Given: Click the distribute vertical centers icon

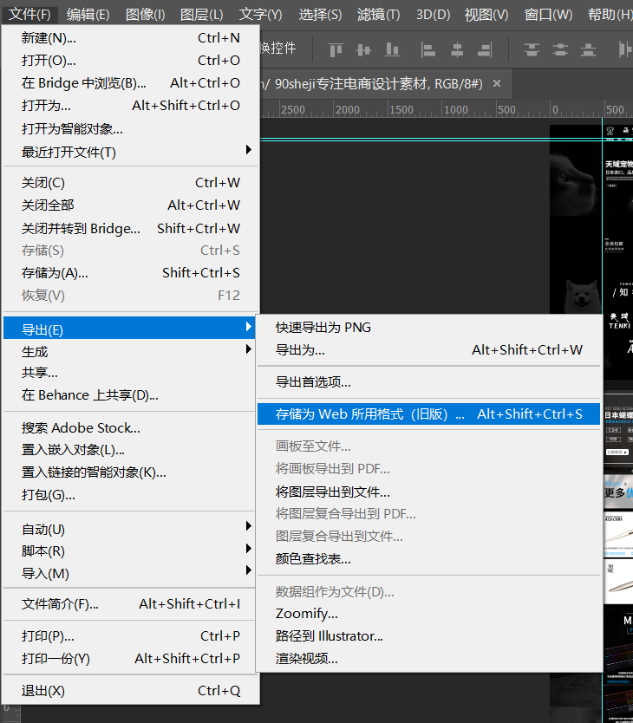Looking at the screenshot, I should point(560,49).
